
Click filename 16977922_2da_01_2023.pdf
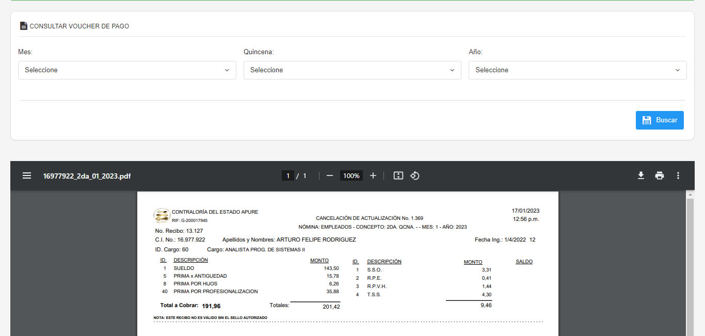pyautogui.click(x=87, y=176)
